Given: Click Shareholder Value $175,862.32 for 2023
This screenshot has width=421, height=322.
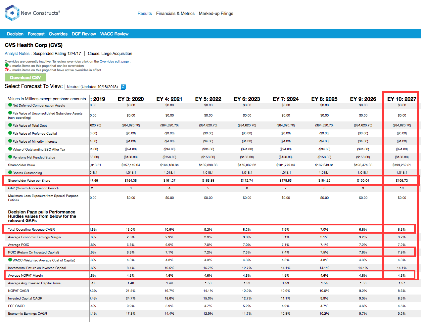Looking at the screenshot, I should pos(247,165).
